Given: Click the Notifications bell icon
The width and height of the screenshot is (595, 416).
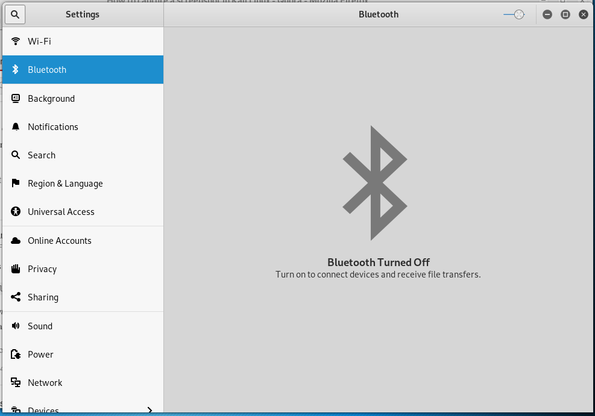Looking at the screenshot, I should pos(16,127).
